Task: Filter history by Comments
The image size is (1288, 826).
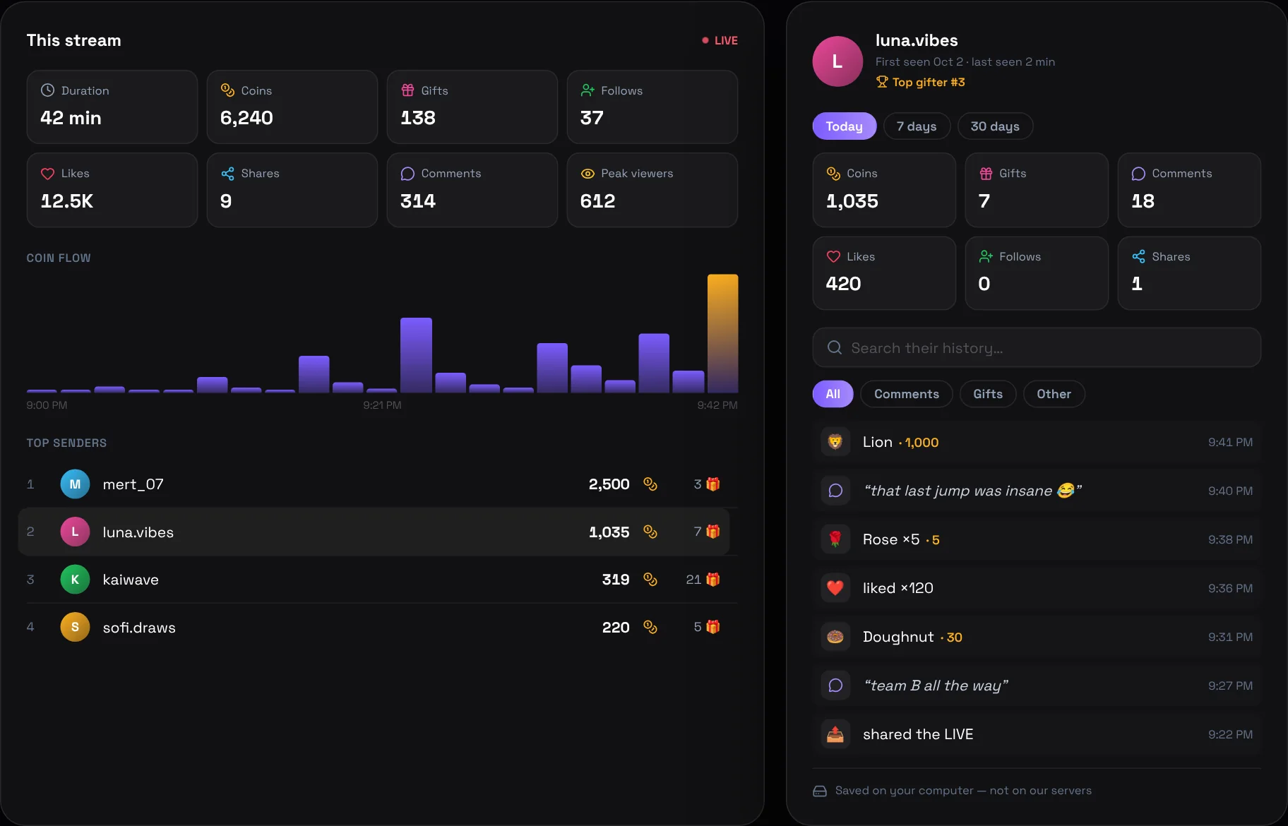Action: coord(907,394)
